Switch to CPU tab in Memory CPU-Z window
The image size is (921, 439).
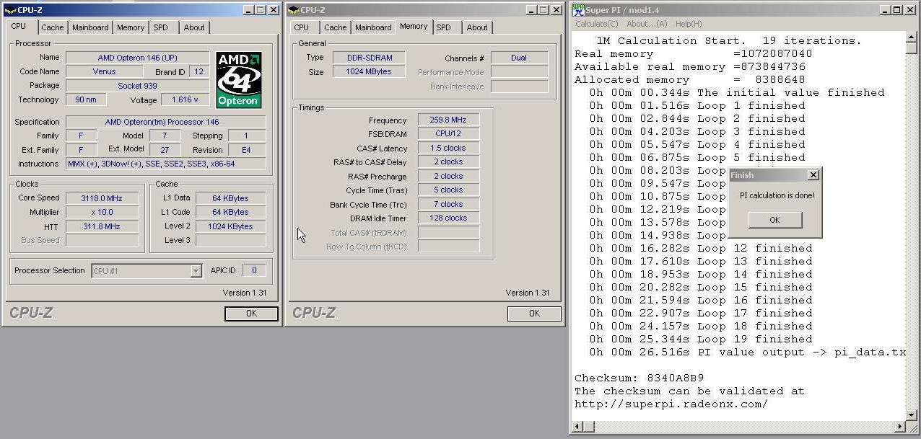pos(302,27)
